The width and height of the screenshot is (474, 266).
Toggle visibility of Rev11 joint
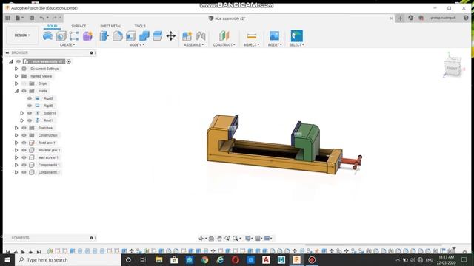30,120
